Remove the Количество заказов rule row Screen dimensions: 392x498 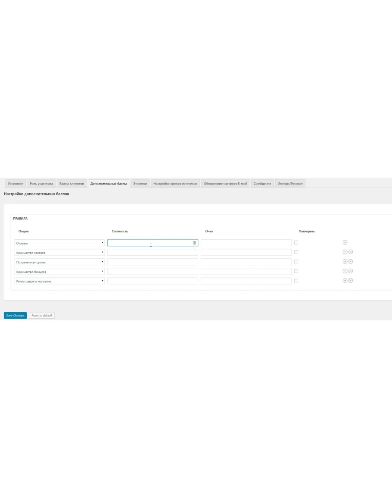[350, 252]
